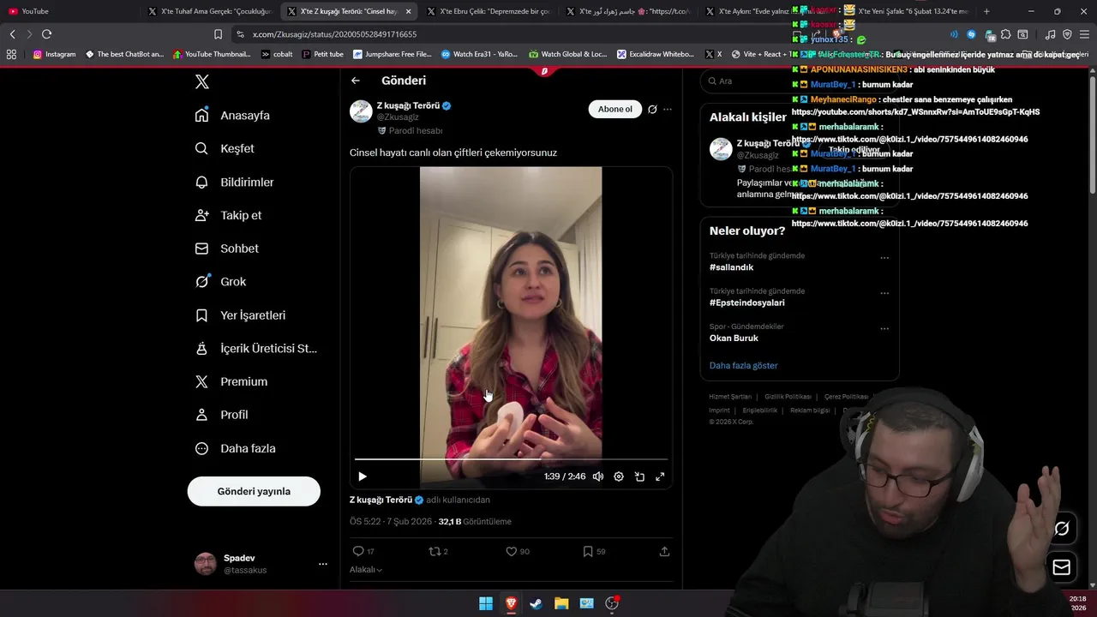Open the Takip et sidebar item
1097x617 pixels.
(228, 215)
